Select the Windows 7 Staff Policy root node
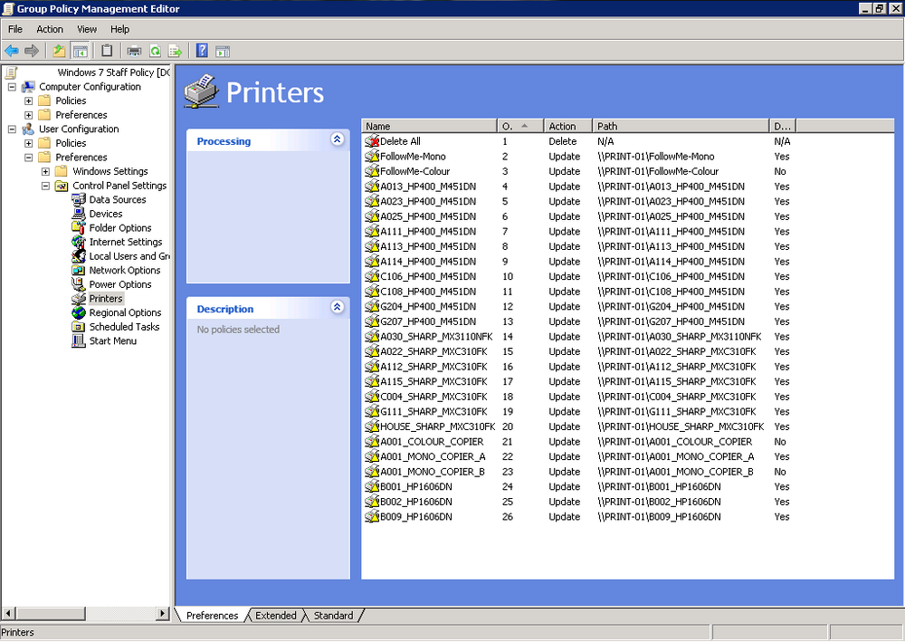Screen dimensions: 905x642 point(114,72)
